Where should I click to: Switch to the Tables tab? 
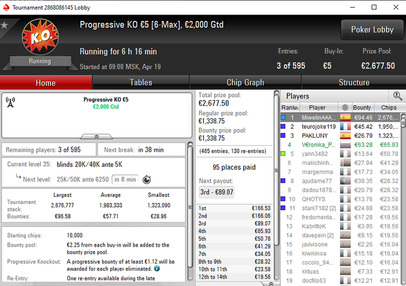pos(141,82)
